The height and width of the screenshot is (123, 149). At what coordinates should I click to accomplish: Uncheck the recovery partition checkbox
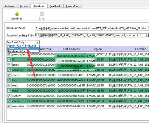coord(9,70)
